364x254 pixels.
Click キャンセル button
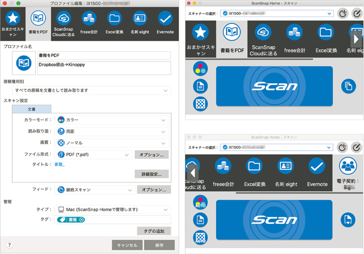127,245
